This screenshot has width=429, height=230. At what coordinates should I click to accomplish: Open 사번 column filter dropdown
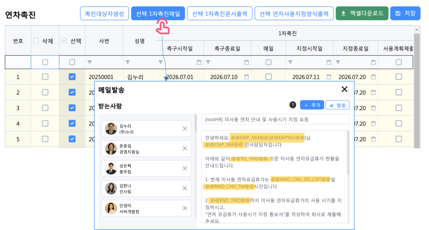pos(90,62)
